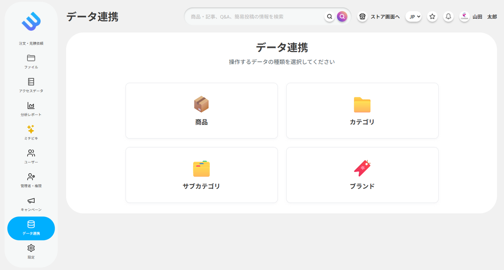Screen dimensions: 504x270
Task: Click the star favorites icon
Action: tap(432, 17)
